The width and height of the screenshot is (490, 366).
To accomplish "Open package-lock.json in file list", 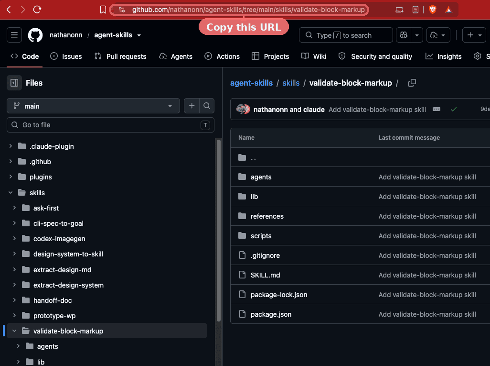I will point(279,295).
